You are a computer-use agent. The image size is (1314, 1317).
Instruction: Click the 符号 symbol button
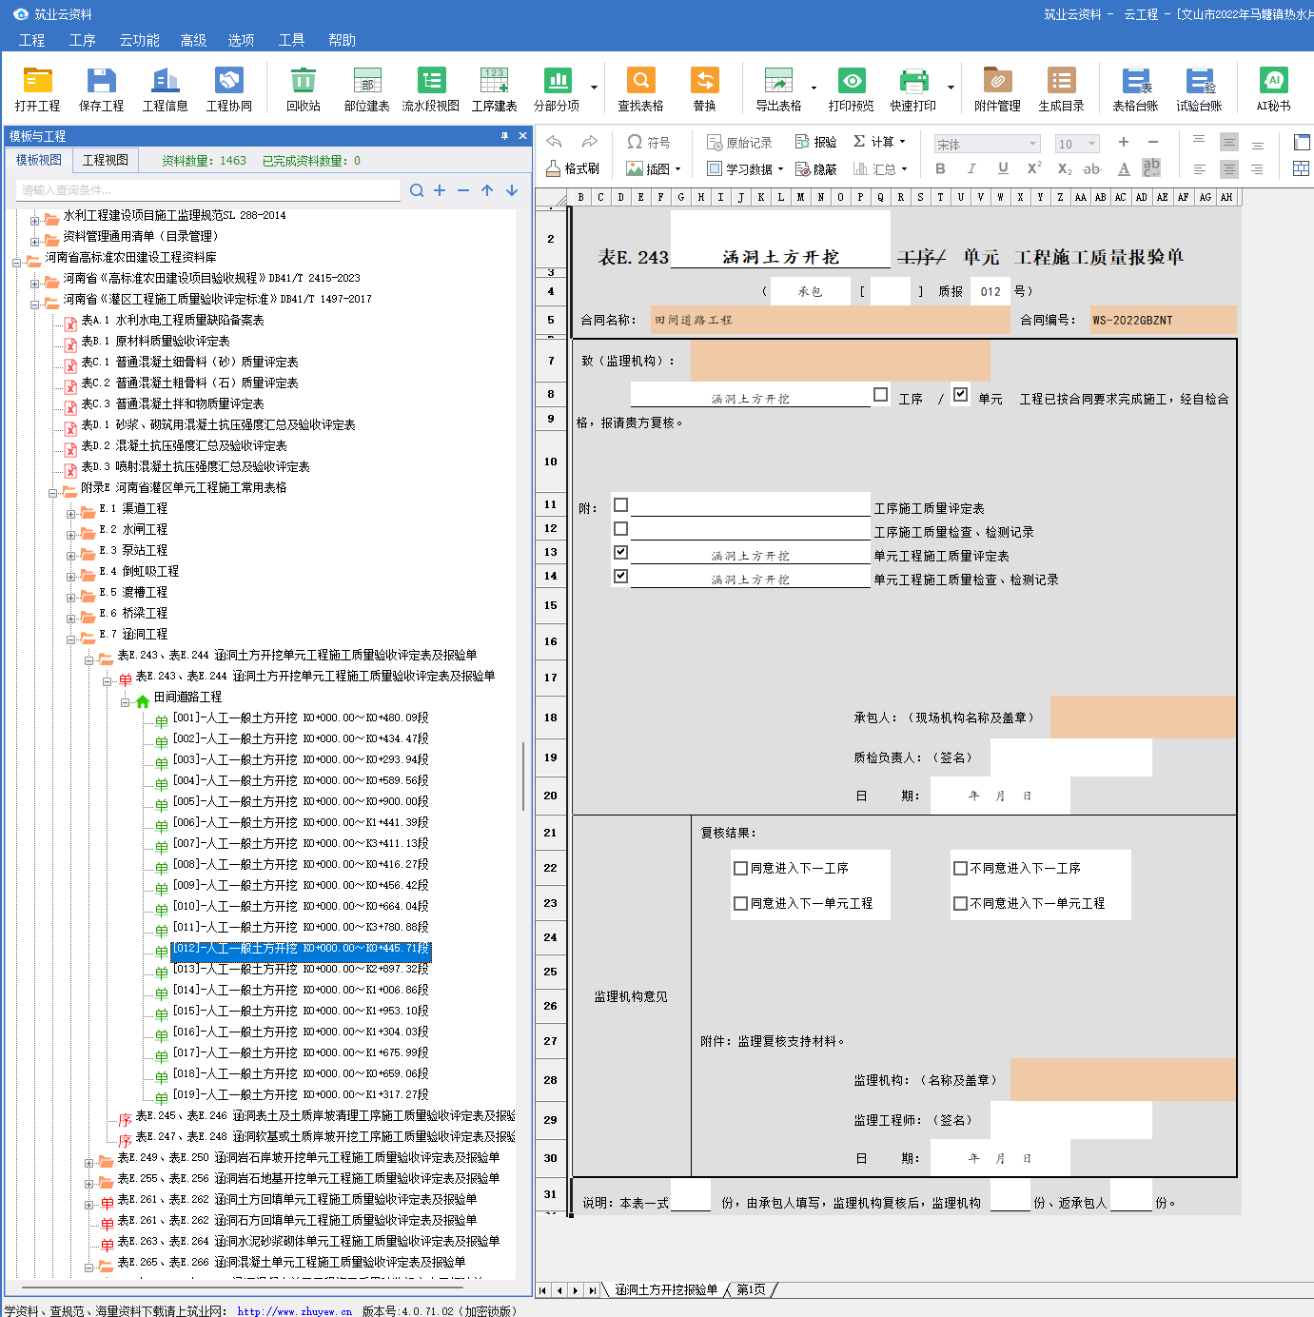pos(648,142)
